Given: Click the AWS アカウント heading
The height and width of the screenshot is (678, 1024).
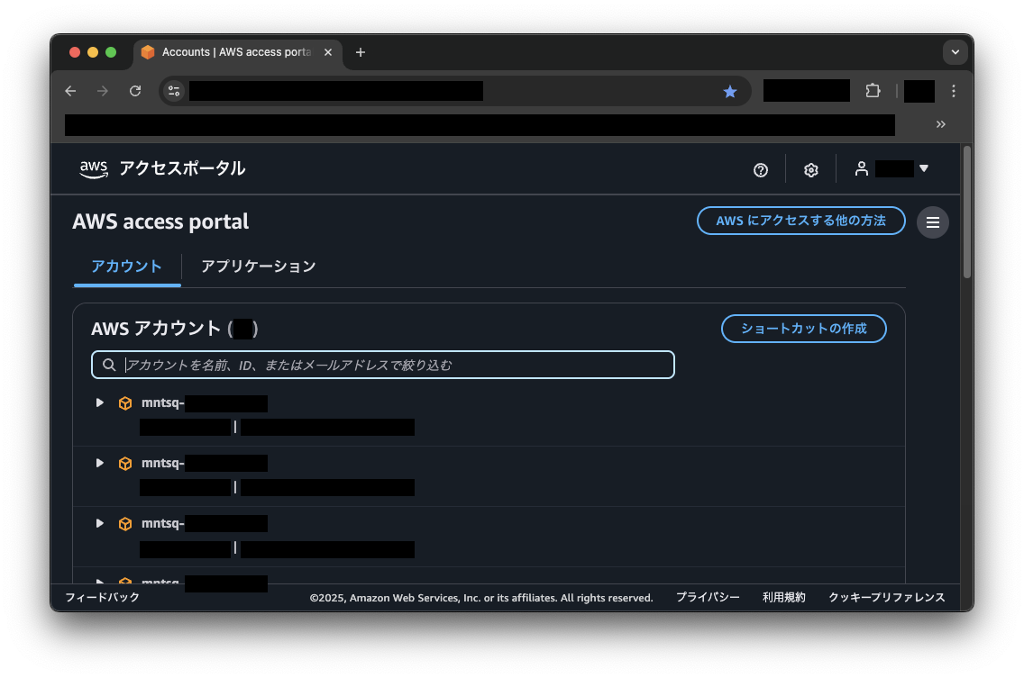Looking at the screenshot, I should [x=174, y=329].
